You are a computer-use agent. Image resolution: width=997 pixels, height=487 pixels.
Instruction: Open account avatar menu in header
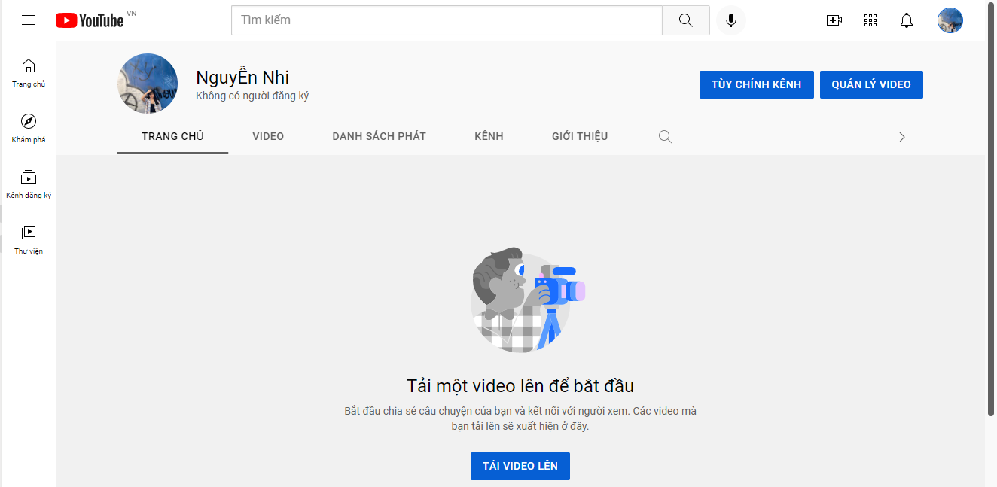pos(950,20)
